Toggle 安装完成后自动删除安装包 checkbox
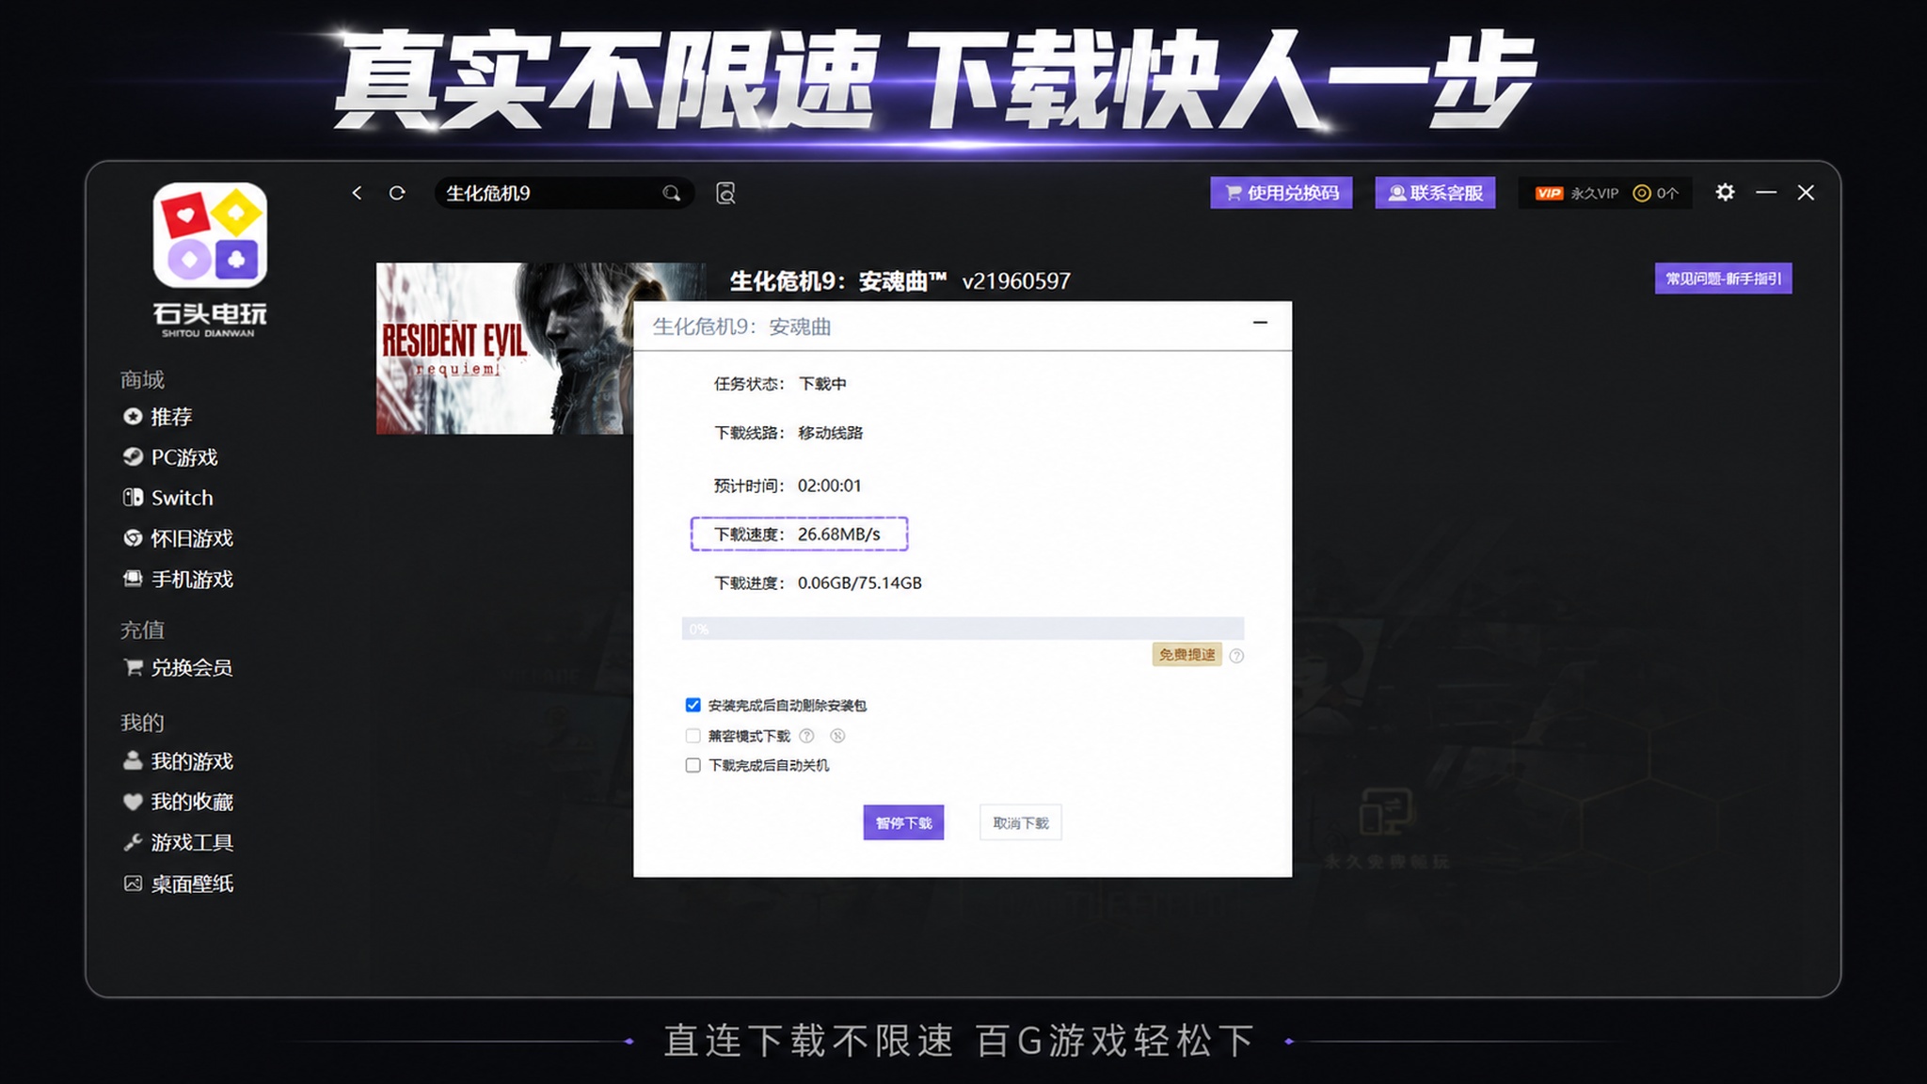 coord(693,705)
